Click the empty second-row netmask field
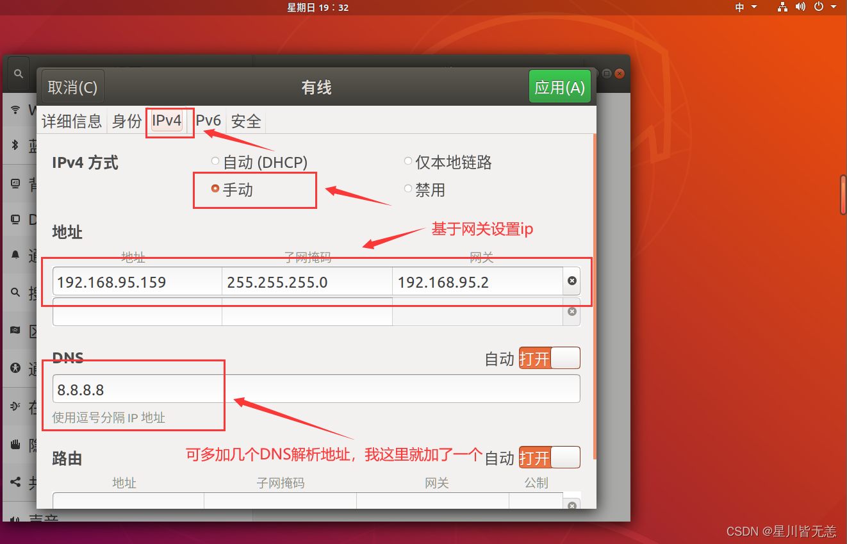The height and width of the screenshot is (544, 847). (307, 311)
